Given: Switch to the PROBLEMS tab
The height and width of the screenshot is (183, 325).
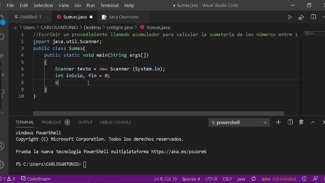Looking at the screenshot, I should (x=51, y=122).
